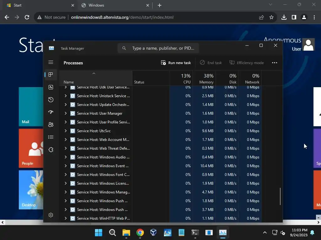Sort processes by Disk column
321x240 pixels.
[x=227, y=78]
